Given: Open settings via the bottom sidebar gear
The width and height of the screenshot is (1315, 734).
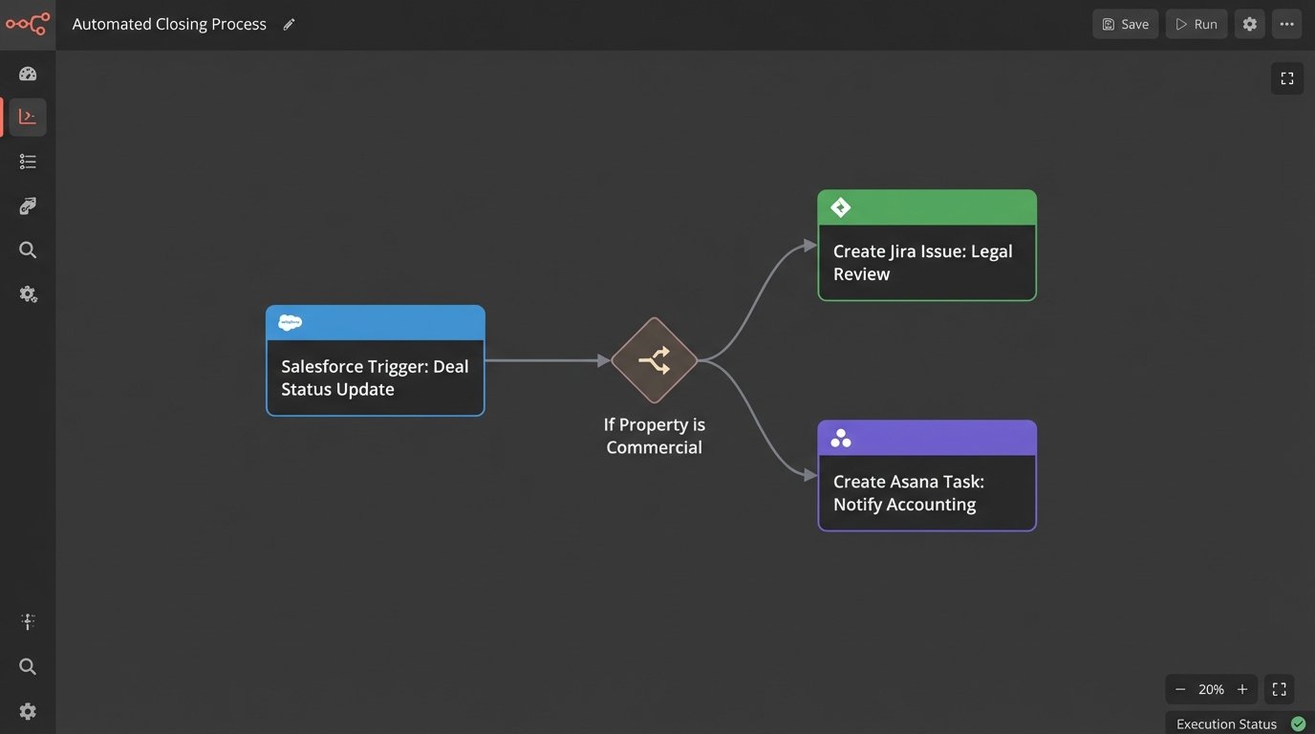Looking at the screenshot, I should pyautogui.click(x=28, y=710).
